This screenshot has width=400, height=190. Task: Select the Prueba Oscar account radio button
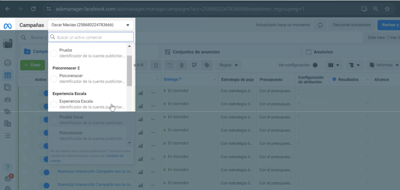(x=54, y=120)
